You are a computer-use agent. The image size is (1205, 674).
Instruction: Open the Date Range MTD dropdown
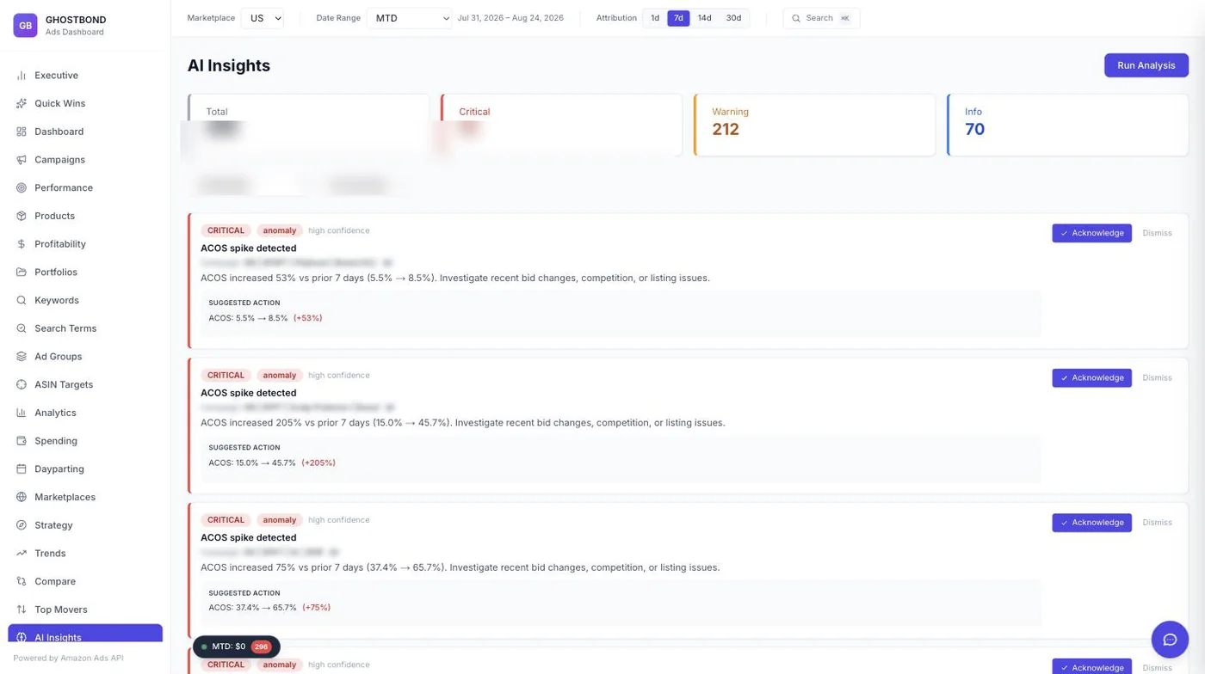[x=410, y=18]
